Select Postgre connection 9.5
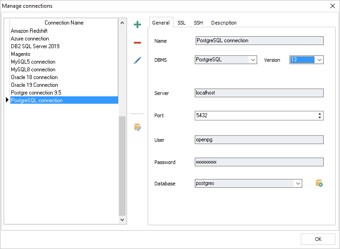The height and width of the screenshot is (249, 340). 64,93
